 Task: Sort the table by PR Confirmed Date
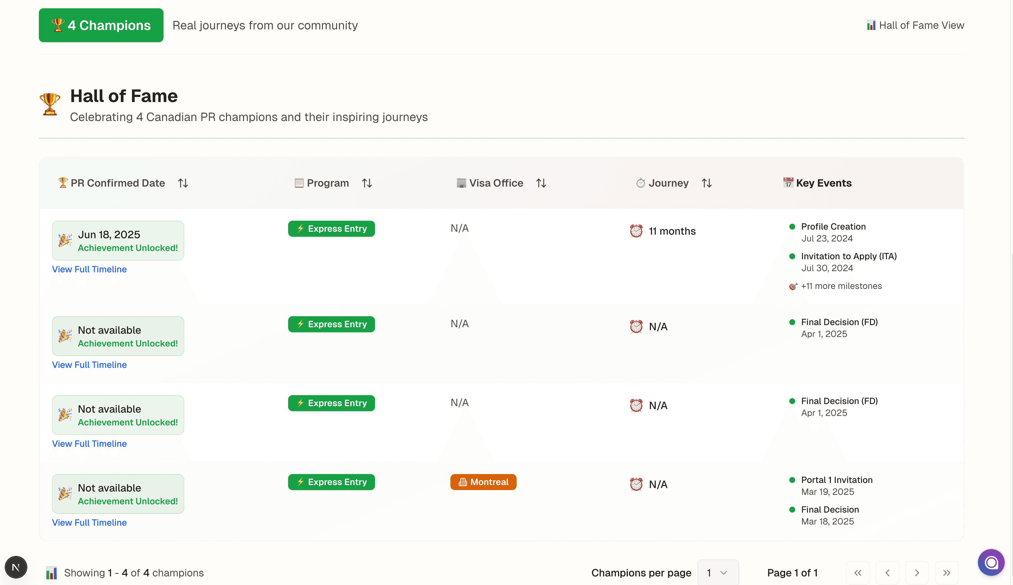tap(183, 183)
